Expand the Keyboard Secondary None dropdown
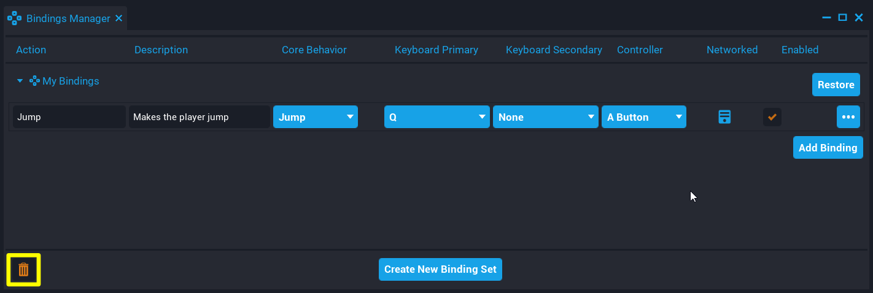The image size is (873, 293). coord(545,117)
